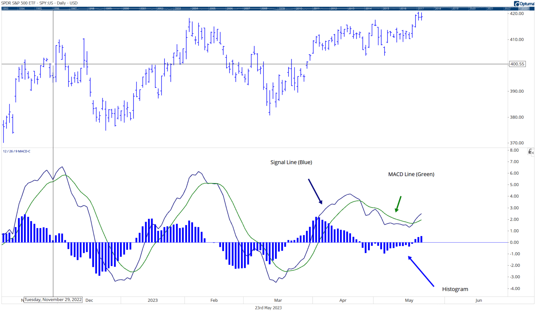Click the 2023 label on date axis
The width and height of the screenshot is (536, 312).
coord(152,300)
